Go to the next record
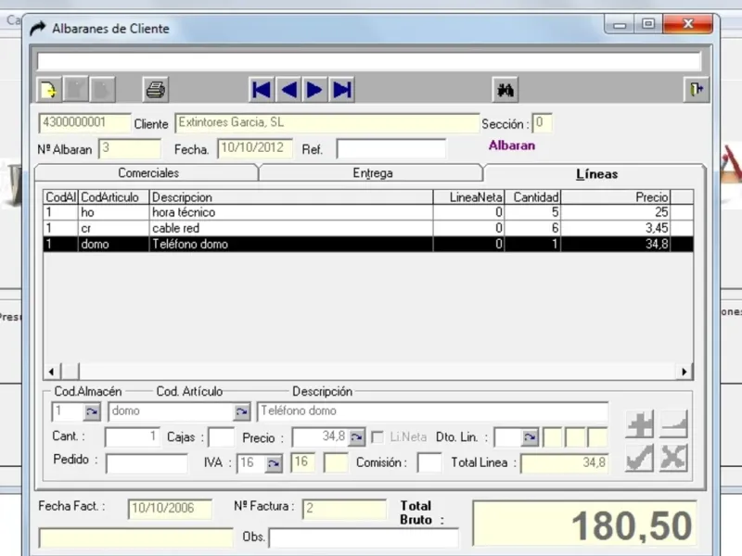 pos(315,90)
